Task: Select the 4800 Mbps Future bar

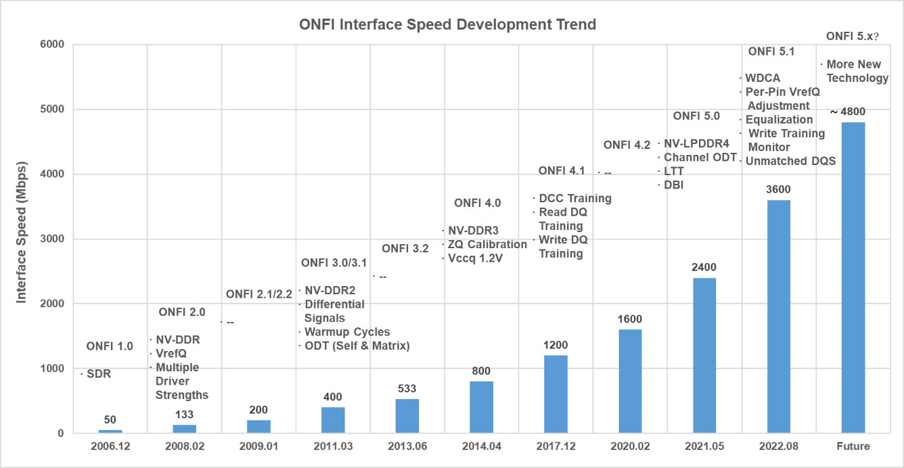Action: tap(853, 277)
